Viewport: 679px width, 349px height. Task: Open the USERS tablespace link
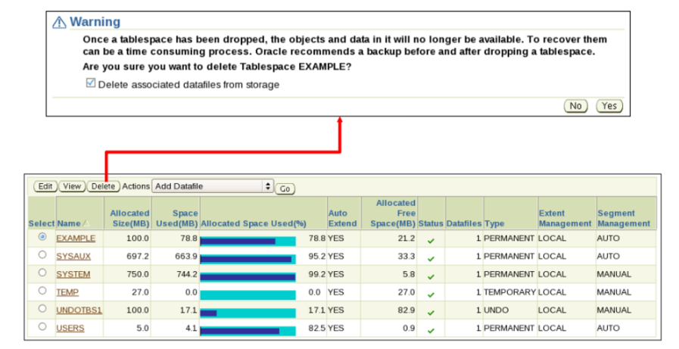(70, 329)
